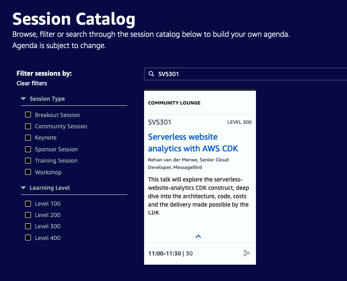Toggle the Workshop checkbox

pyautogui.click(x=28, y=172)
